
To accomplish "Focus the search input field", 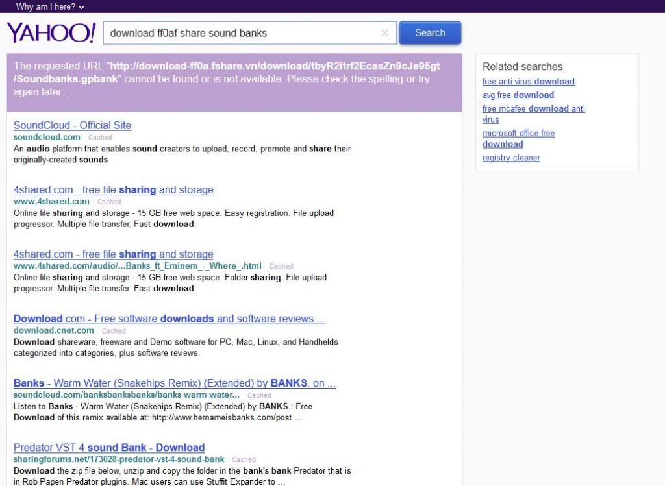I will click(250, 33).
